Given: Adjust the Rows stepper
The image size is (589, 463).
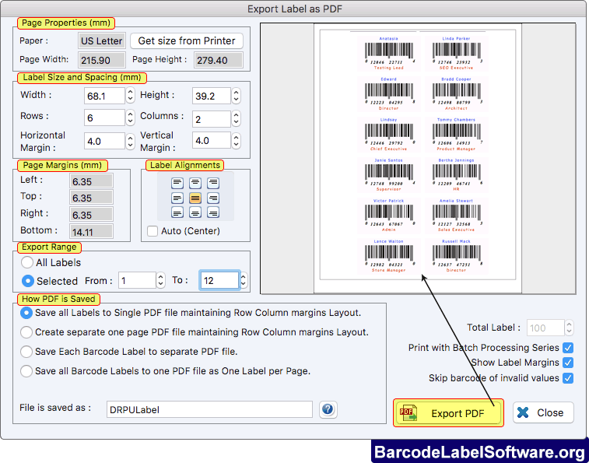Looking at the screenshot, I should click(x=131, y=118).
